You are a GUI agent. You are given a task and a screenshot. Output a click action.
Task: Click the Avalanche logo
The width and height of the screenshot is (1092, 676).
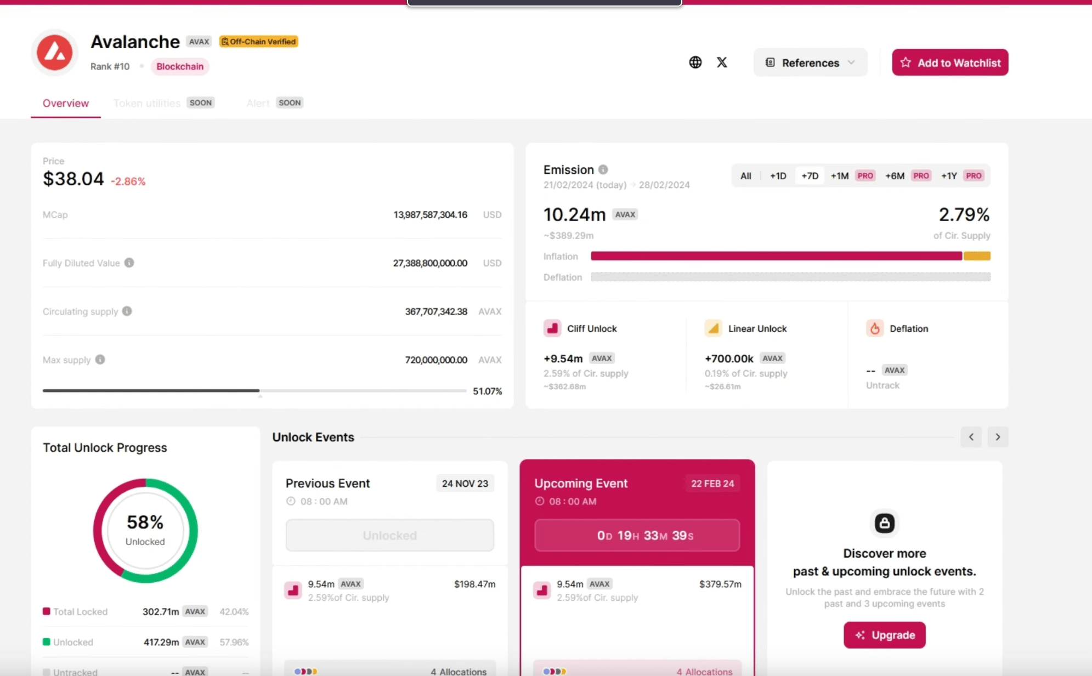tap(54, 52)
